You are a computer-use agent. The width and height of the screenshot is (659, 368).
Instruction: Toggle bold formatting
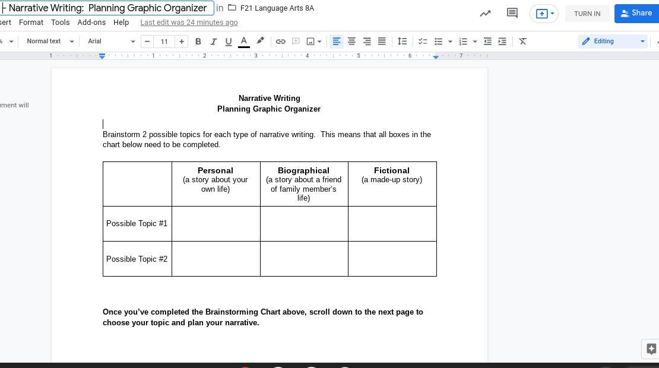[198, 41]
